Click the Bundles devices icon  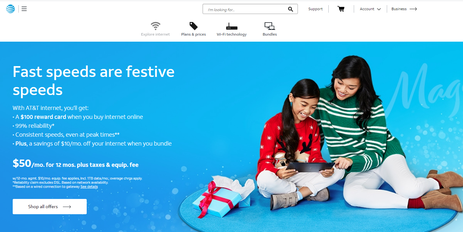coord(270,26)
